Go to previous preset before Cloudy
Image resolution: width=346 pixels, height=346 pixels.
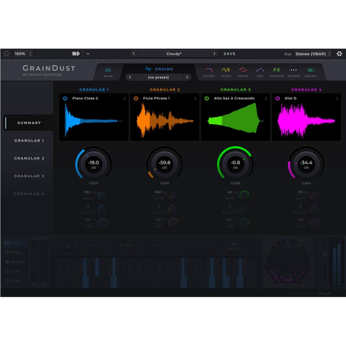pos(134,54)
